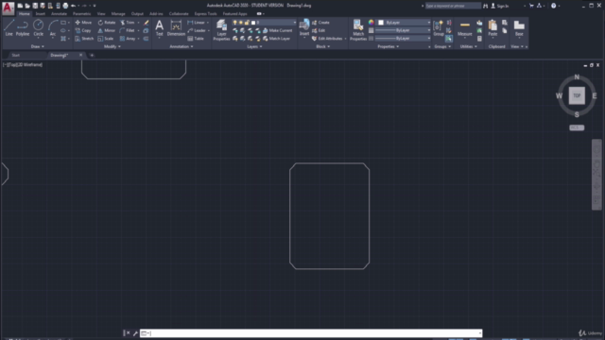Expand the Layers panel
Viewport: 605px width, 340px height.
pos(254,46)
